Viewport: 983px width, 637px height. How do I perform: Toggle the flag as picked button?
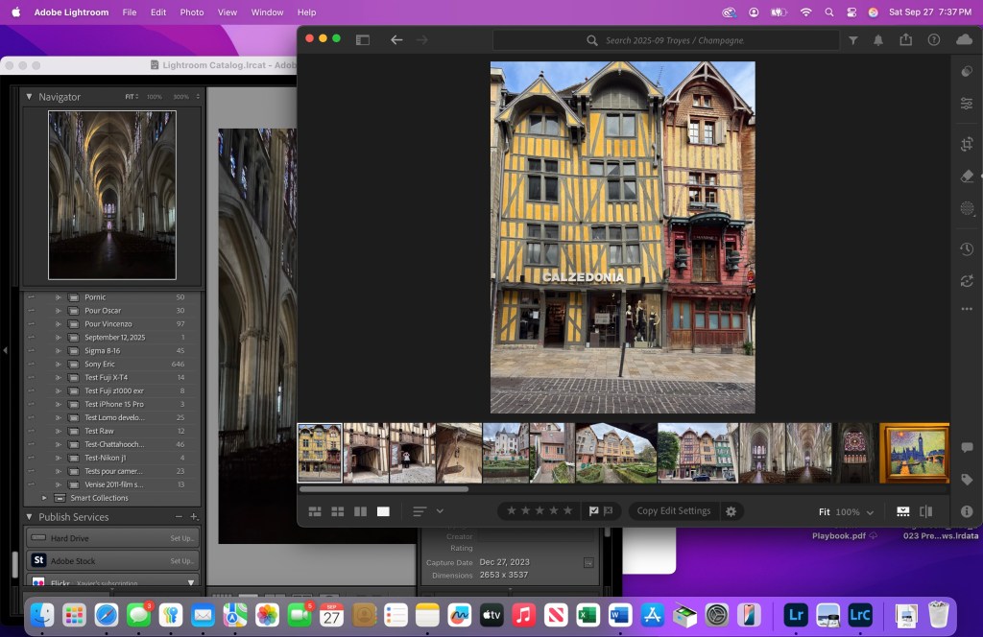tap(594, 511)
